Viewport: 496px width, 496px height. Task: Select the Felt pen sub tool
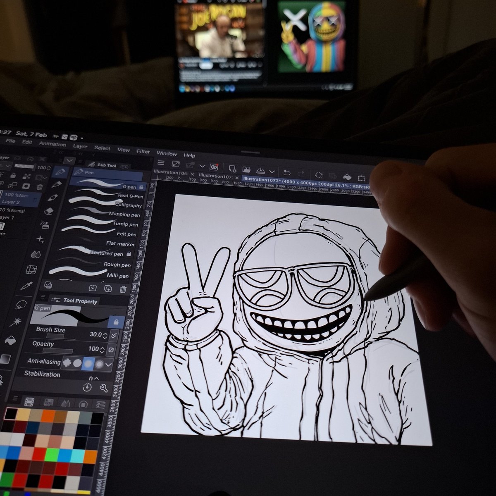(x=126, y=234)
